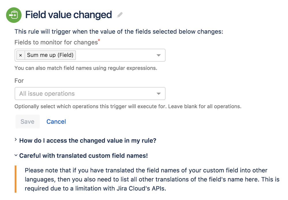Click the Field value changed title text

[x=69, y=15]
